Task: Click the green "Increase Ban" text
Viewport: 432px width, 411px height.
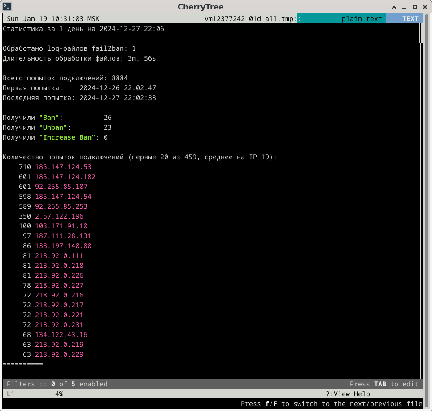Action: [67, 137]
